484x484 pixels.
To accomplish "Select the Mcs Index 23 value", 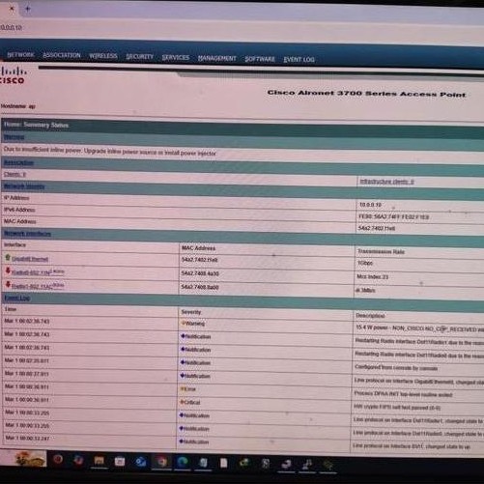I will 372,276.
